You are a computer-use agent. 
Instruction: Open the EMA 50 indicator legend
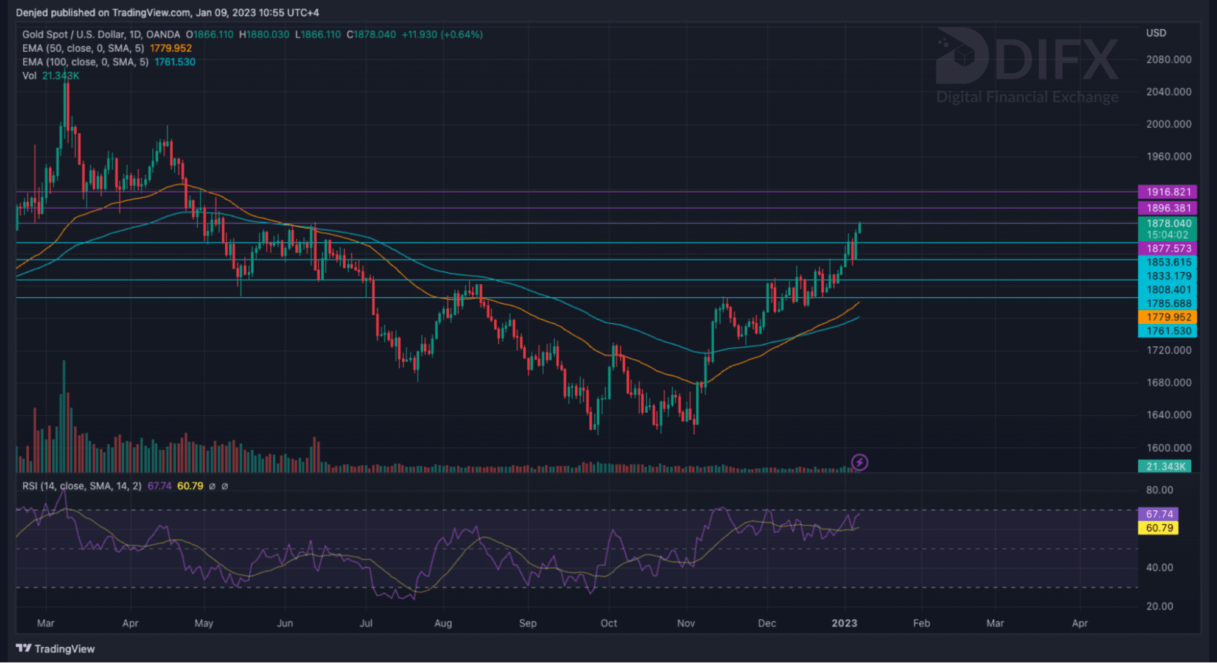coord(83,48)
